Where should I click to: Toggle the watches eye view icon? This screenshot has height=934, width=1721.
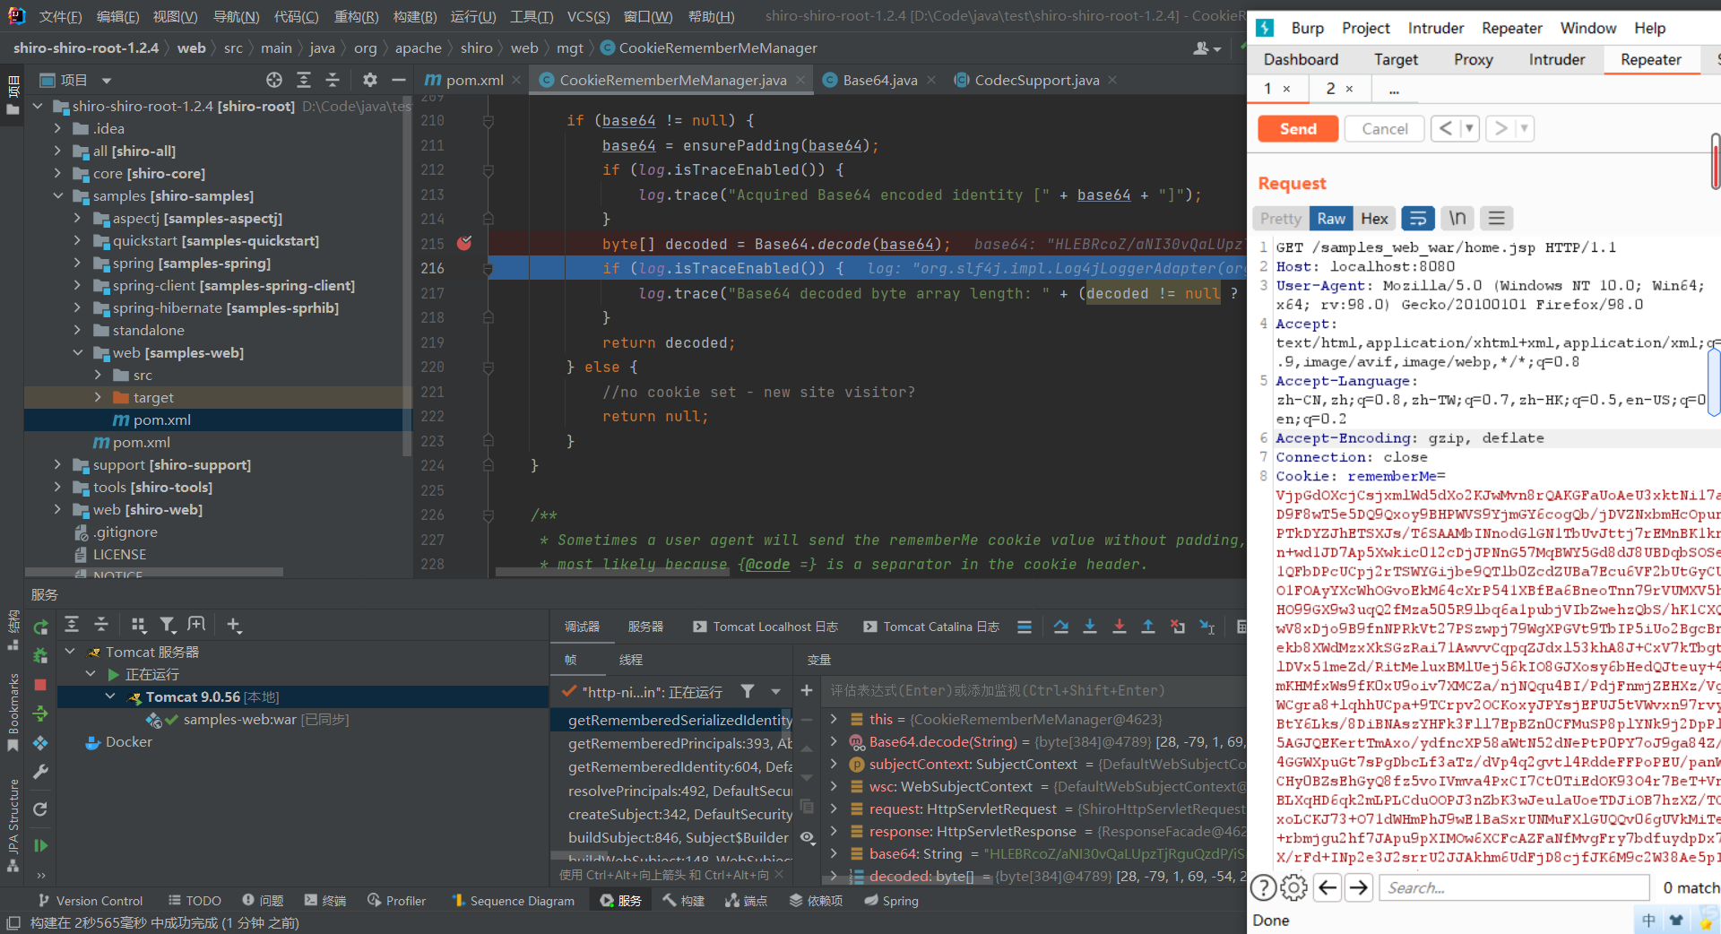pos(808,837)
